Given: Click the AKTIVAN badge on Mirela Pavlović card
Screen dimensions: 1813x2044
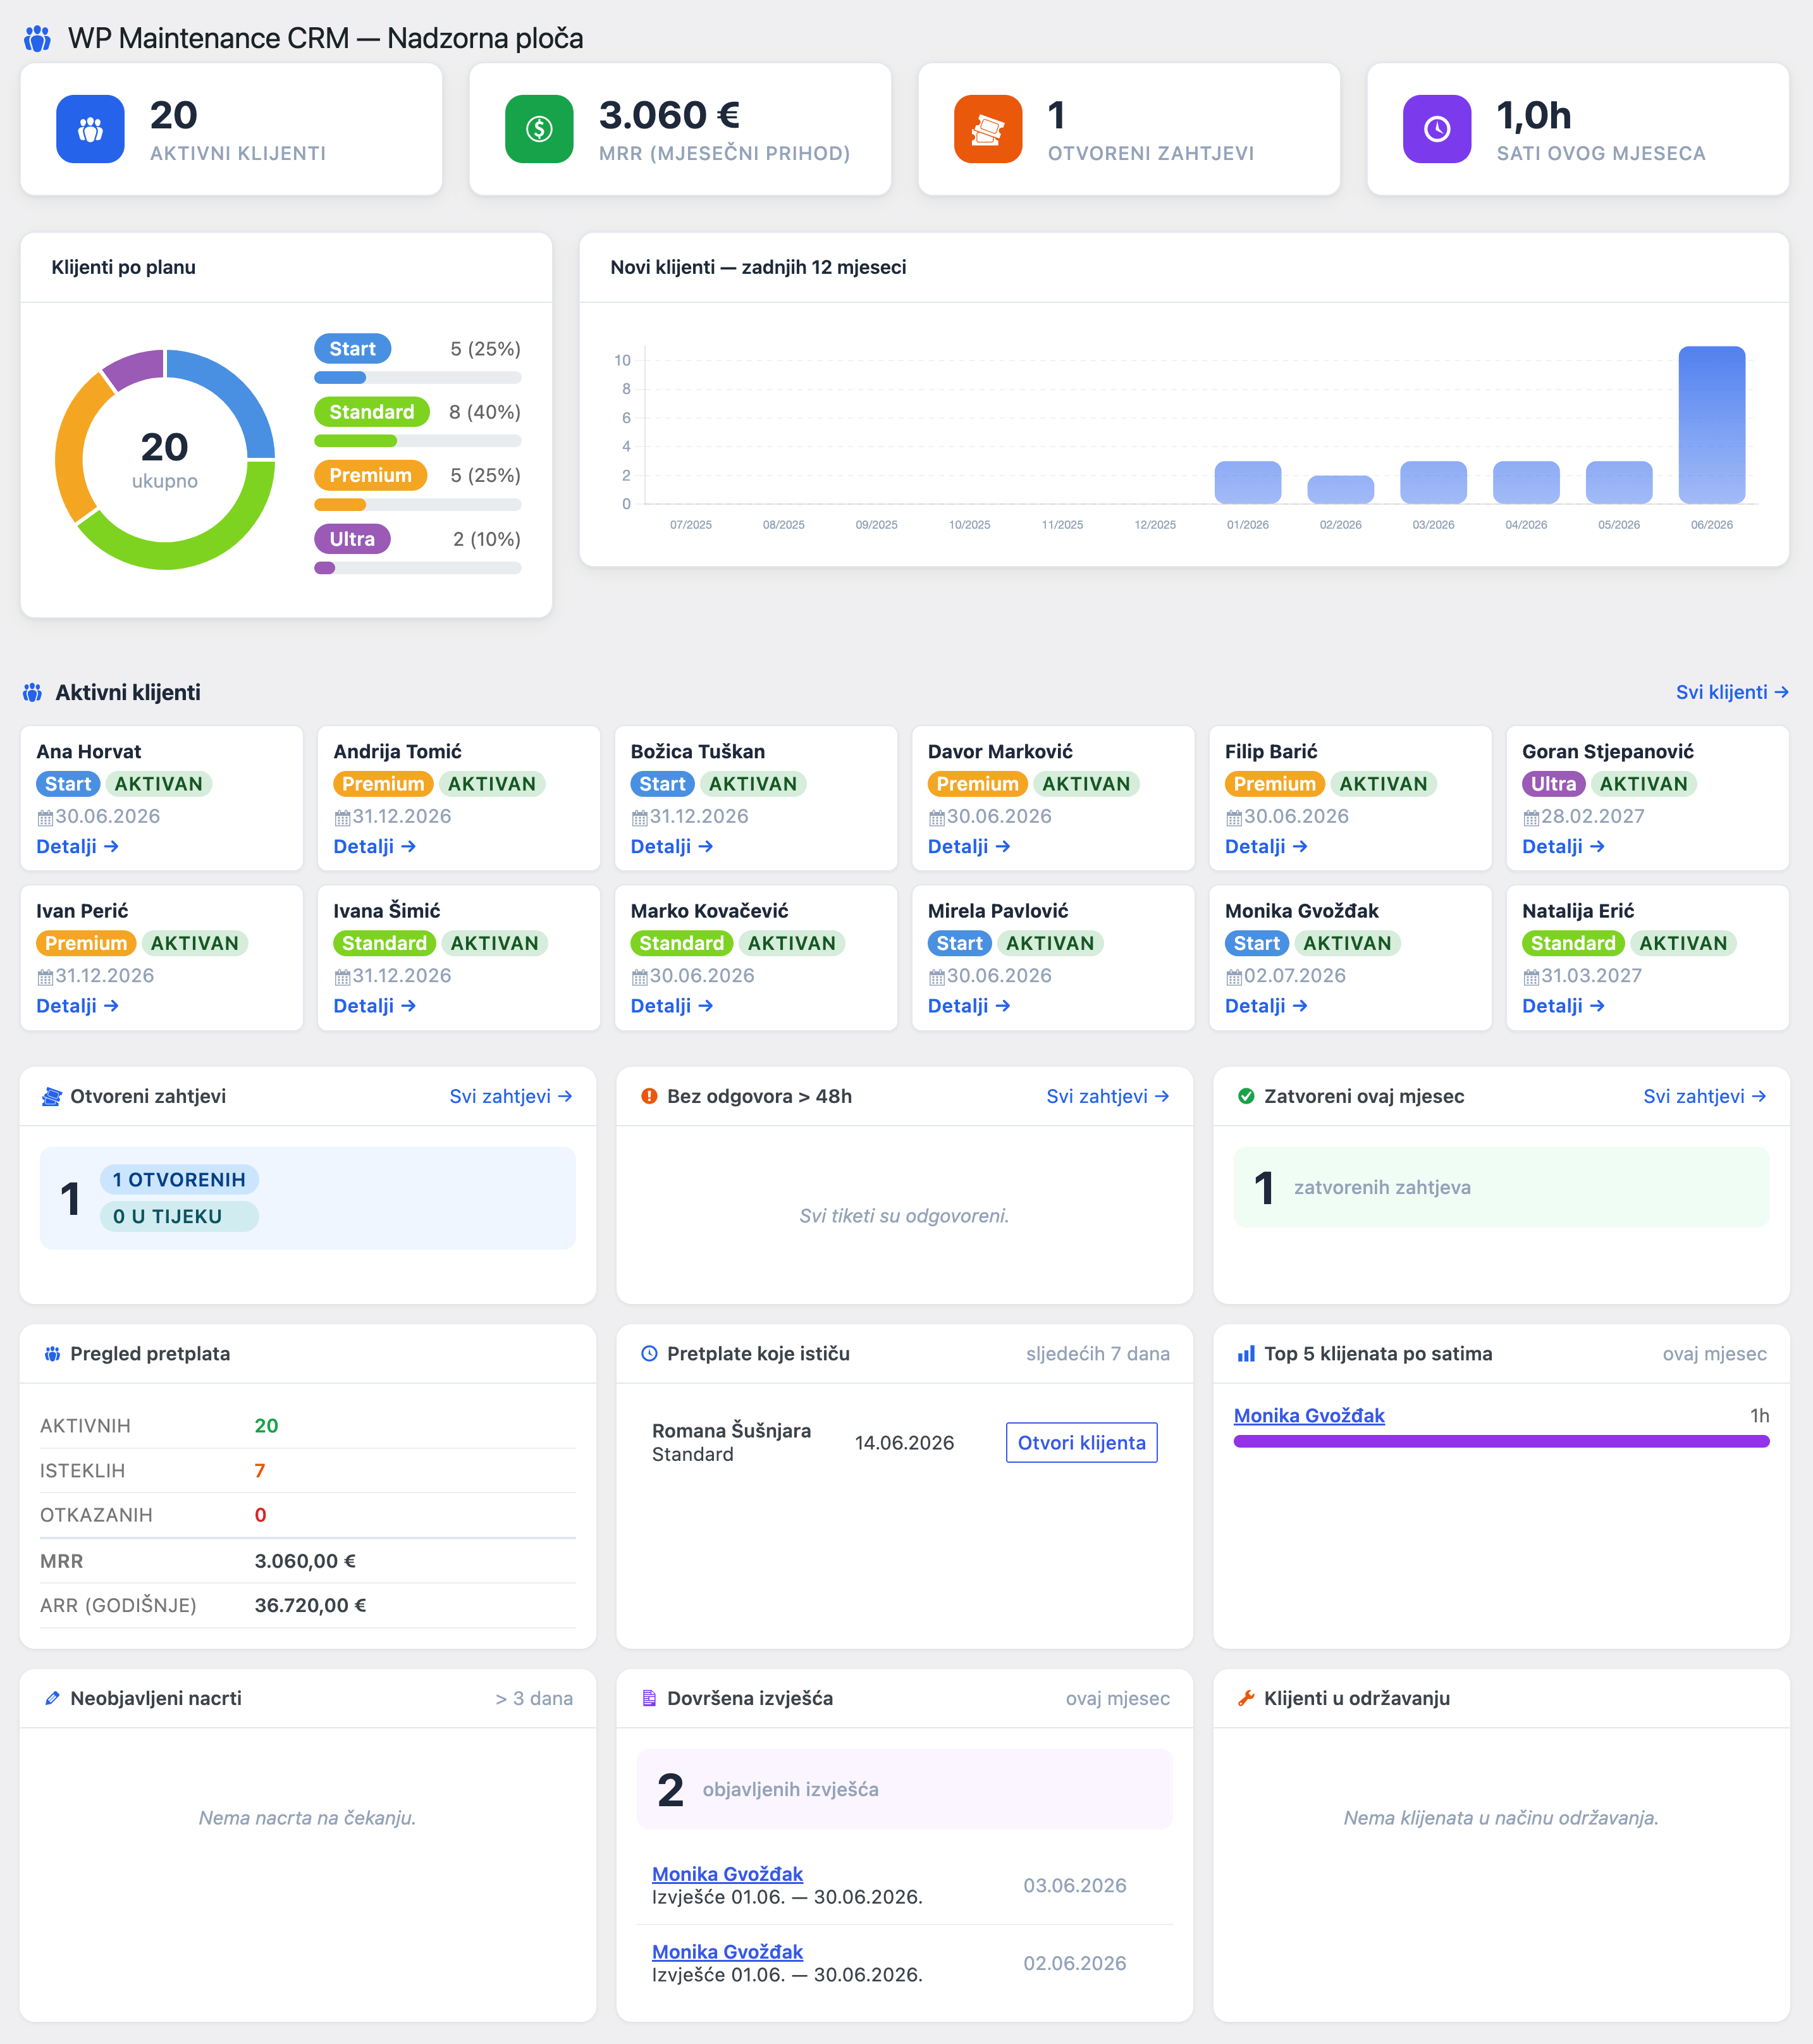Looking at the screenshot, I should click(1050, 943).
